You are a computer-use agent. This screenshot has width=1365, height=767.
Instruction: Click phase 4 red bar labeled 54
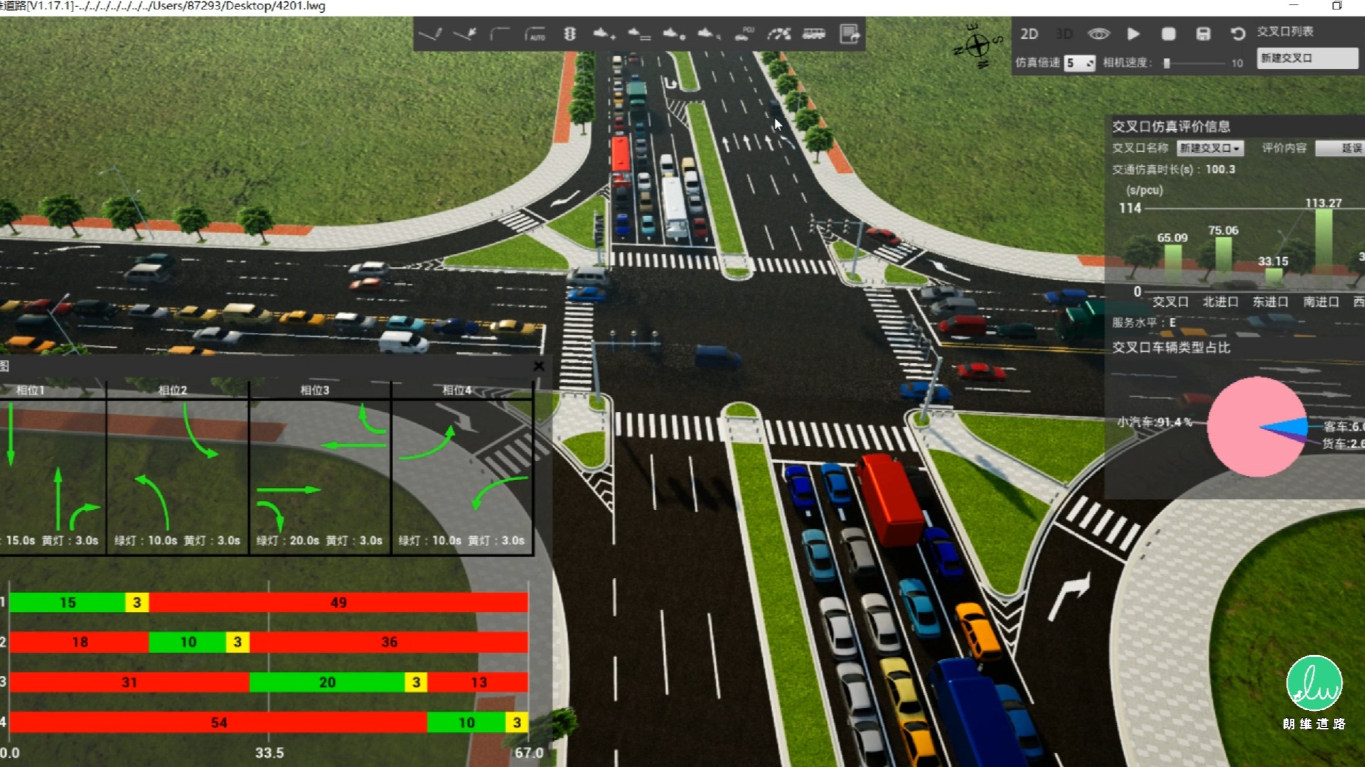point(218,722)
